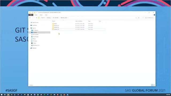The image size is (171, 96).
Task: Switch to the Share ribbon tab
Action: coord(41,15)
